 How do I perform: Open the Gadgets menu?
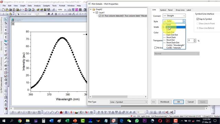pos(46,6)
